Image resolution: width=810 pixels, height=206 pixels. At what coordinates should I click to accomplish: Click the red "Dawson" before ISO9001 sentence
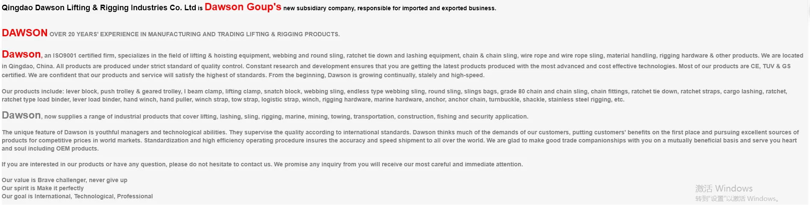[21, 55]
